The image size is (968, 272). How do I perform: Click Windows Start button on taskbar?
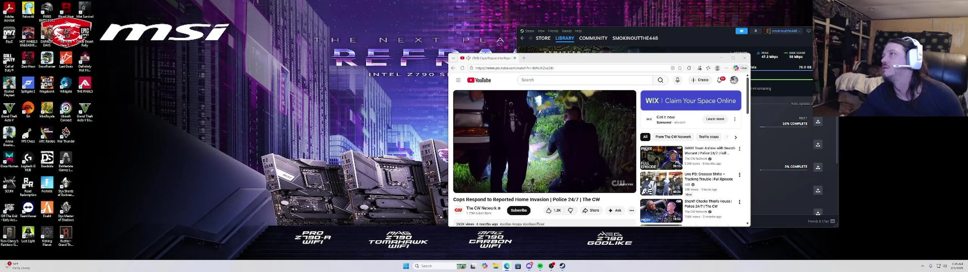coord(406,266)
